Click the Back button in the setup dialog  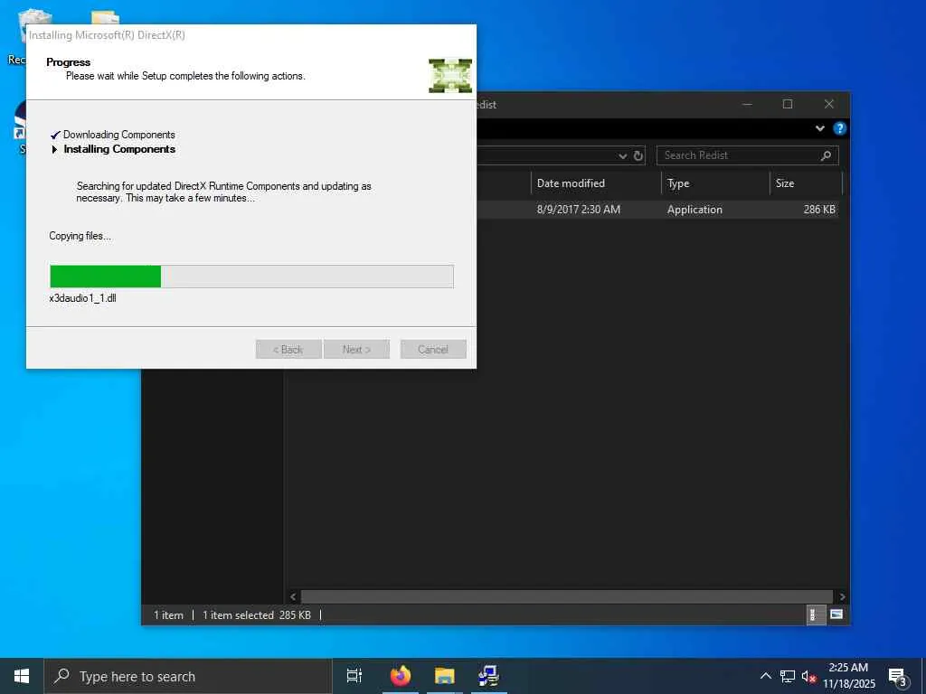coord(288,350)
